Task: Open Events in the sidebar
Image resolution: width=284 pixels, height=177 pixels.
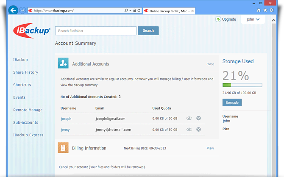Action: 19,97
